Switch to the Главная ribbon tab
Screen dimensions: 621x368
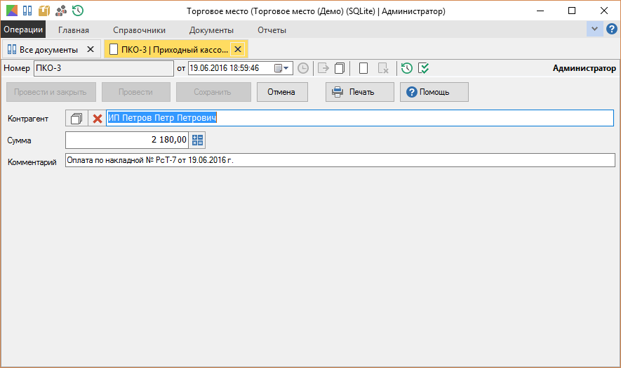click(x=74, y=30)
